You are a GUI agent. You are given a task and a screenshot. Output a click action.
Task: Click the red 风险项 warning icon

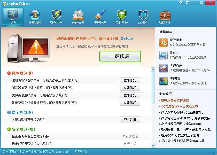[x=9, y=73]
